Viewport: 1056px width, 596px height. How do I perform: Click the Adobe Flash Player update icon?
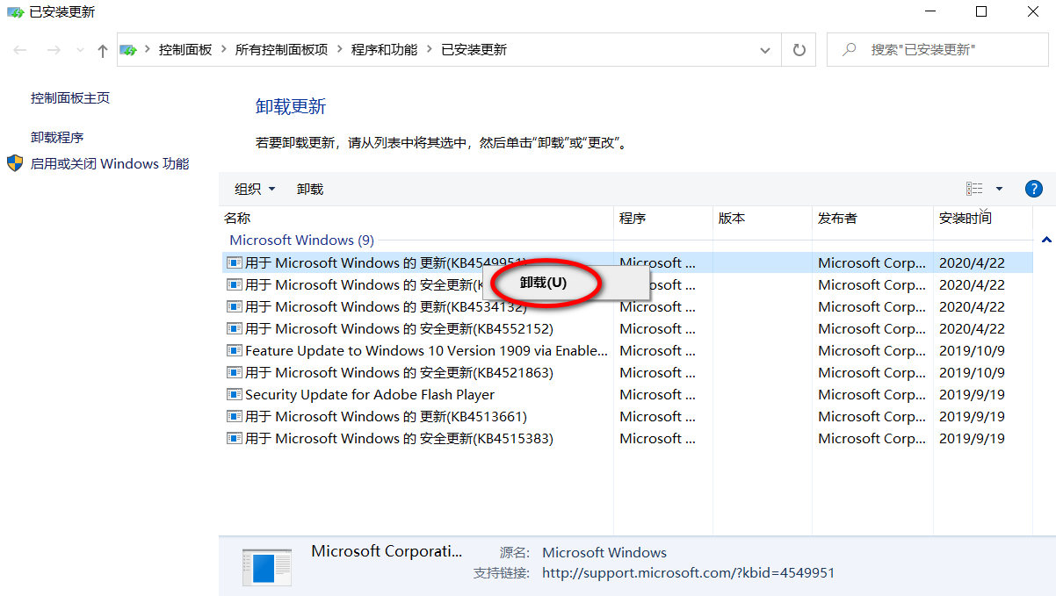tap(234, 394)
